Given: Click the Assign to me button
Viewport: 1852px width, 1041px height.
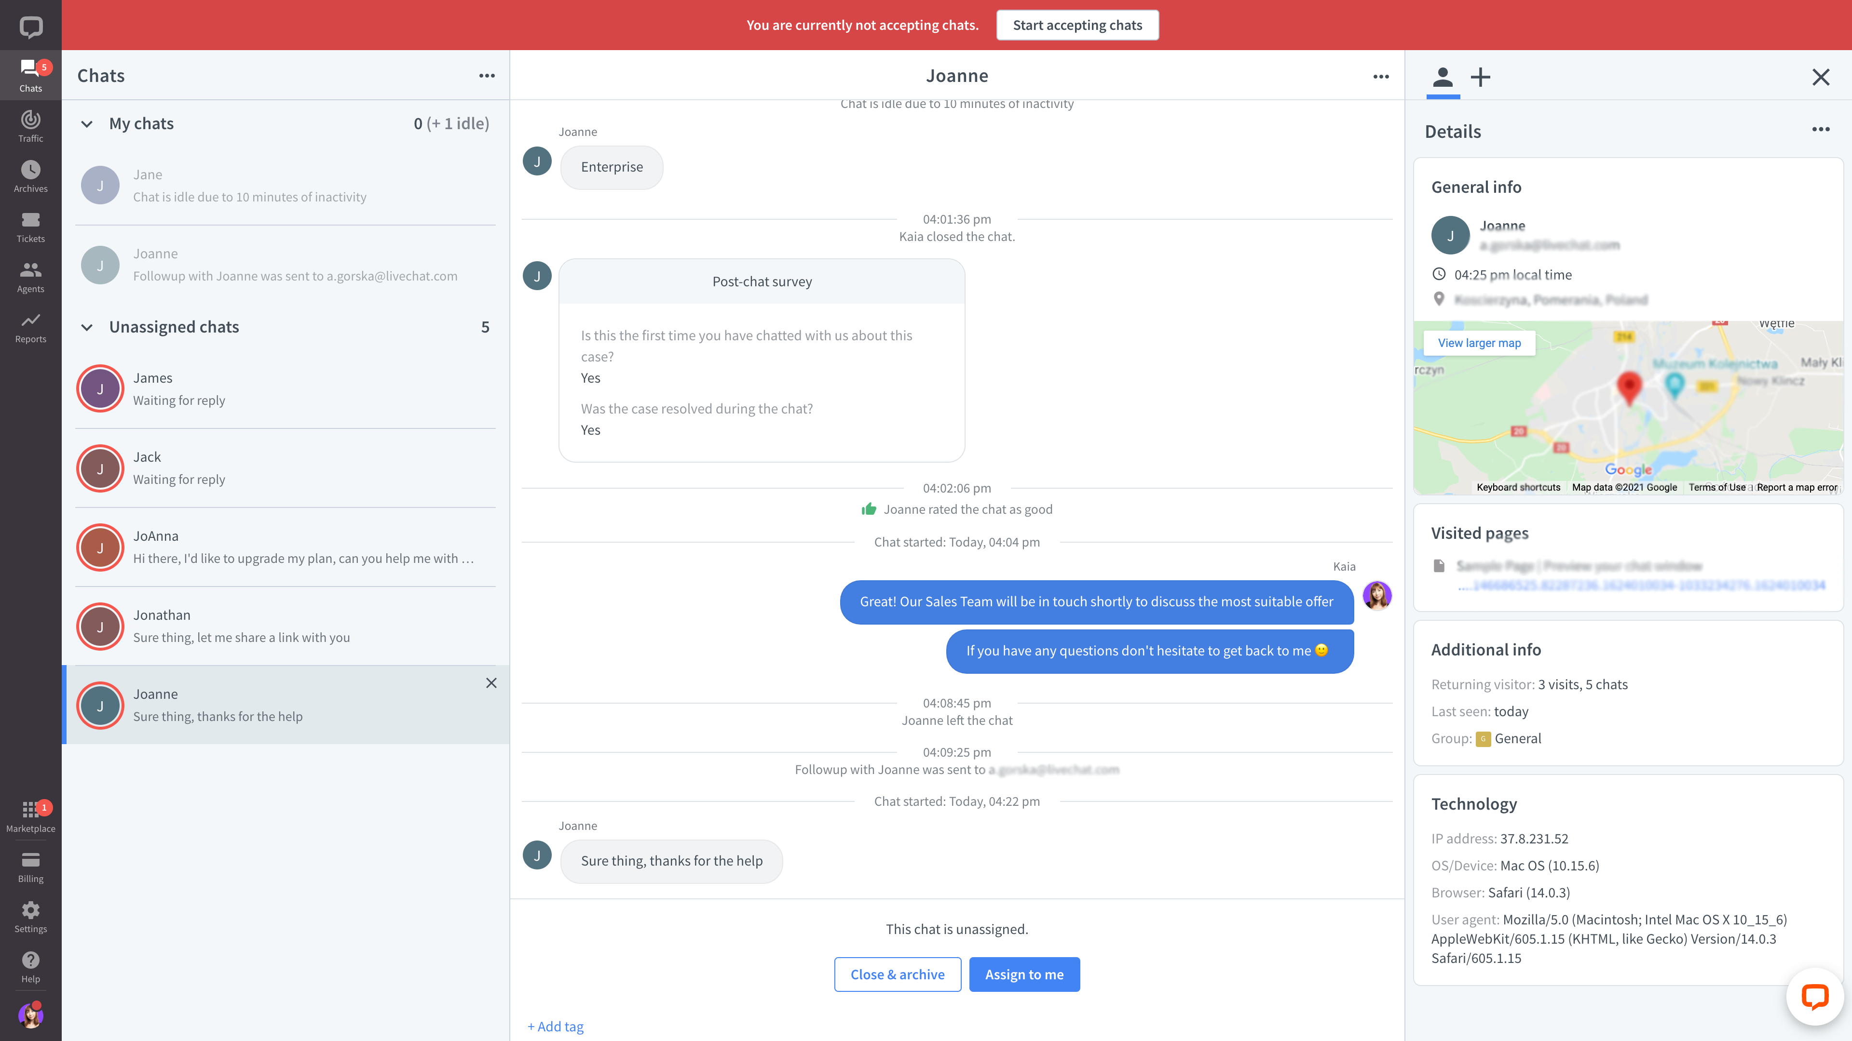Looking at the screenshot, I should 1024,974.
